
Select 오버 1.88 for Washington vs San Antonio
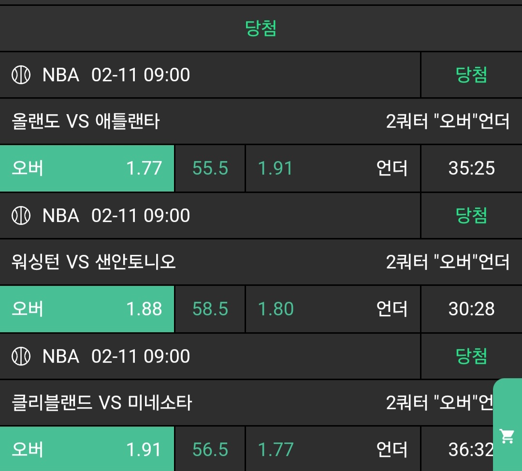point(87,309)
